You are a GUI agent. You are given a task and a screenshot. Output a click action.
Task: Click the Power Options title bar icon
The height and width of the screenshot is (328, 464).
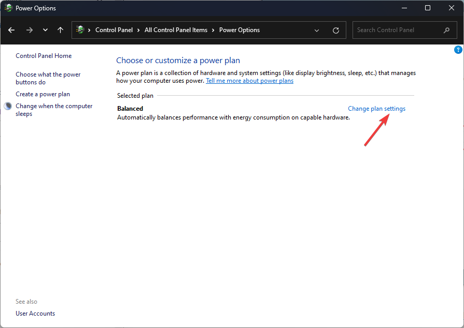[8, 8]
